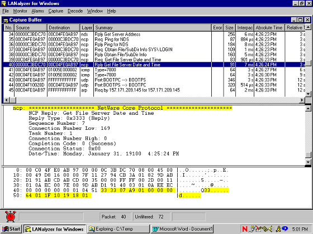Select packet 41 icmp Type=7800
The width and height of the screenshot is (313, 234).
click(x=154, y=70)
